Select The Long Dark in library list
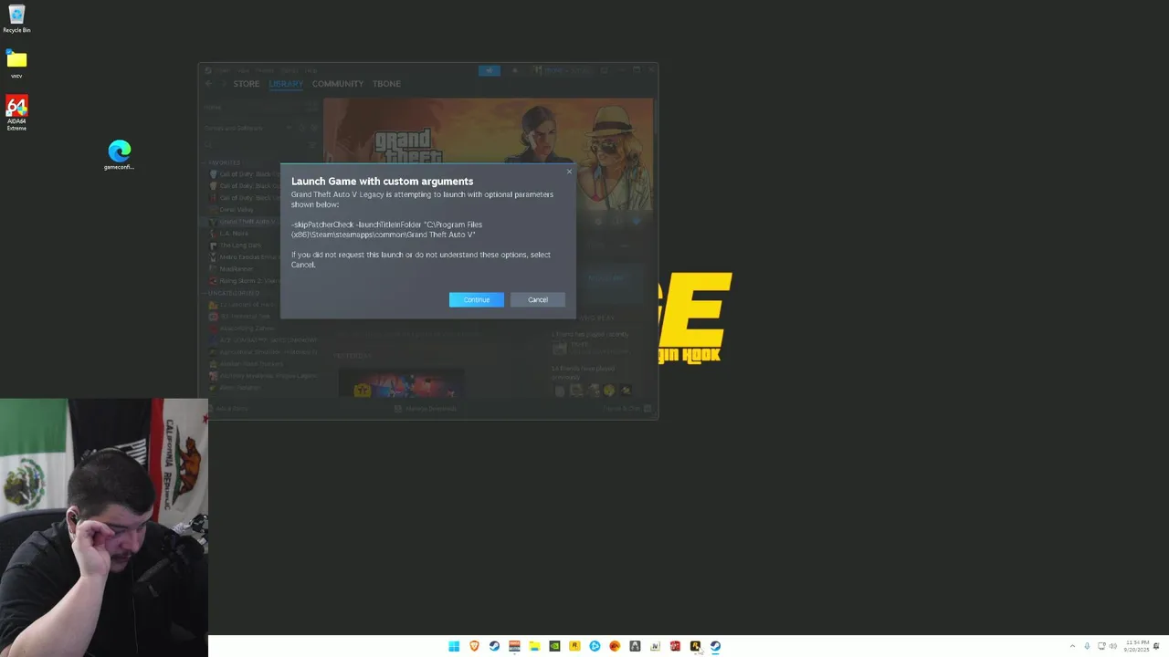The image size is (1169, 657). coord(239,245)
